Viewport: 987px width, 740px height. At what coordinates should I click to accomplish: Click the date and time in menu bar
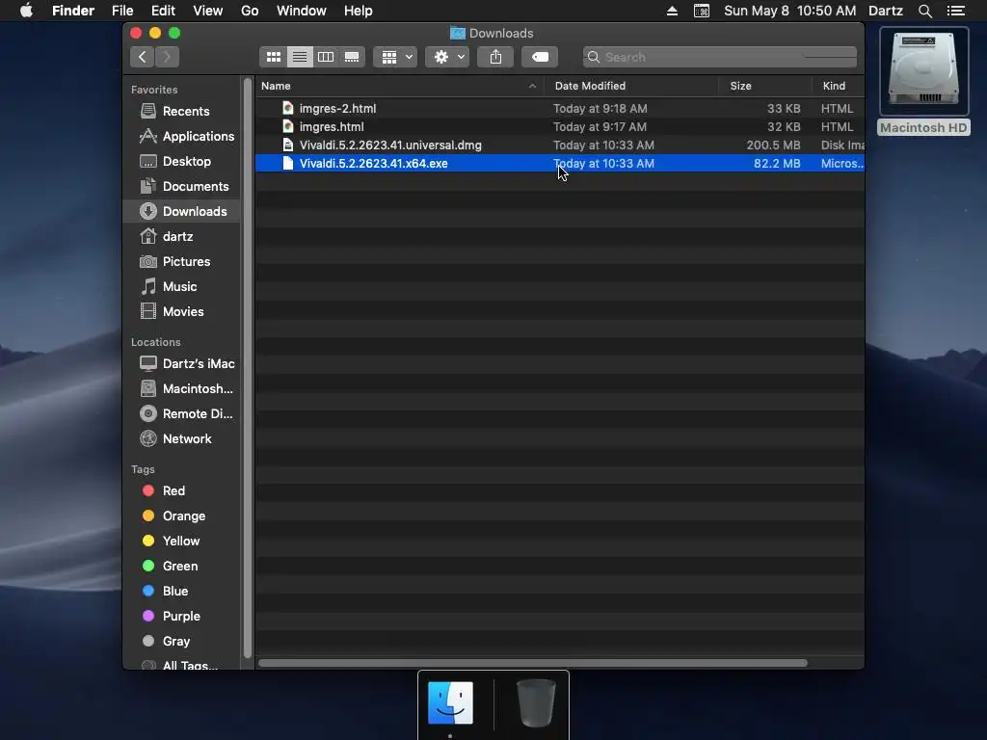tap(790, 11)
